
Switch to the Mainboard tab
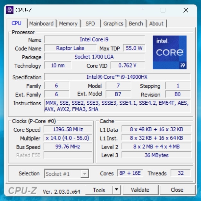(41, 24)
